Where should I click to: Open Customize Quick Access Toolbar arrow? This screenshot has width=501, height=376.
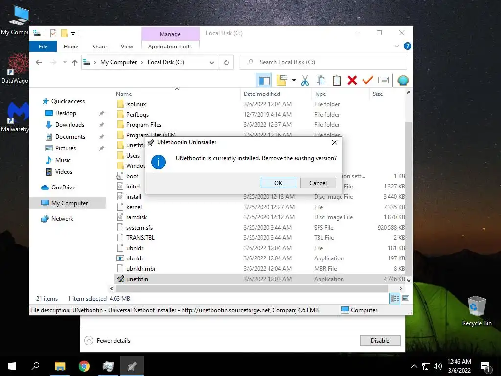point(73,33)
